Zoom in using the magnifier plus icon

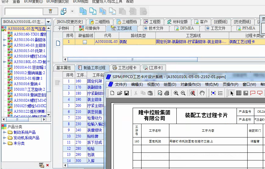coord(176,93)
